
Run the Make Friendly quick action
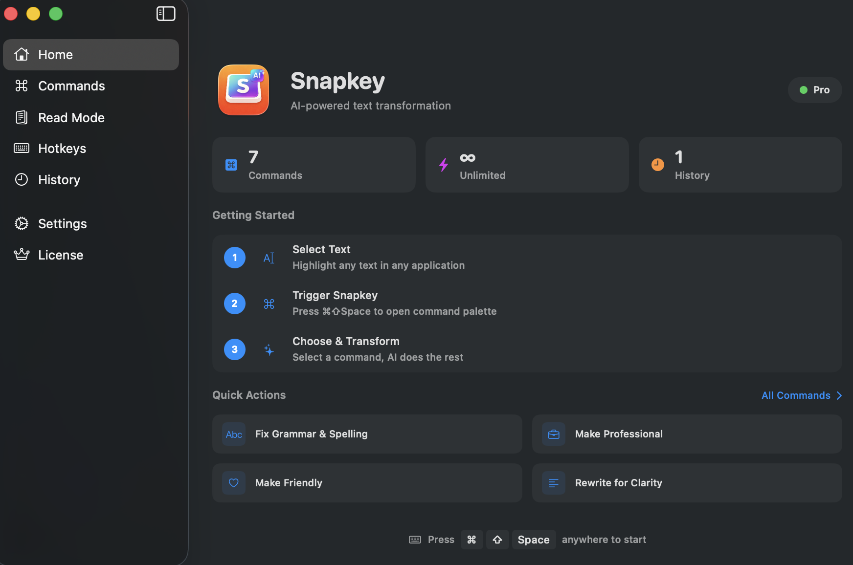pyautogui.click(x=367, y=483)
